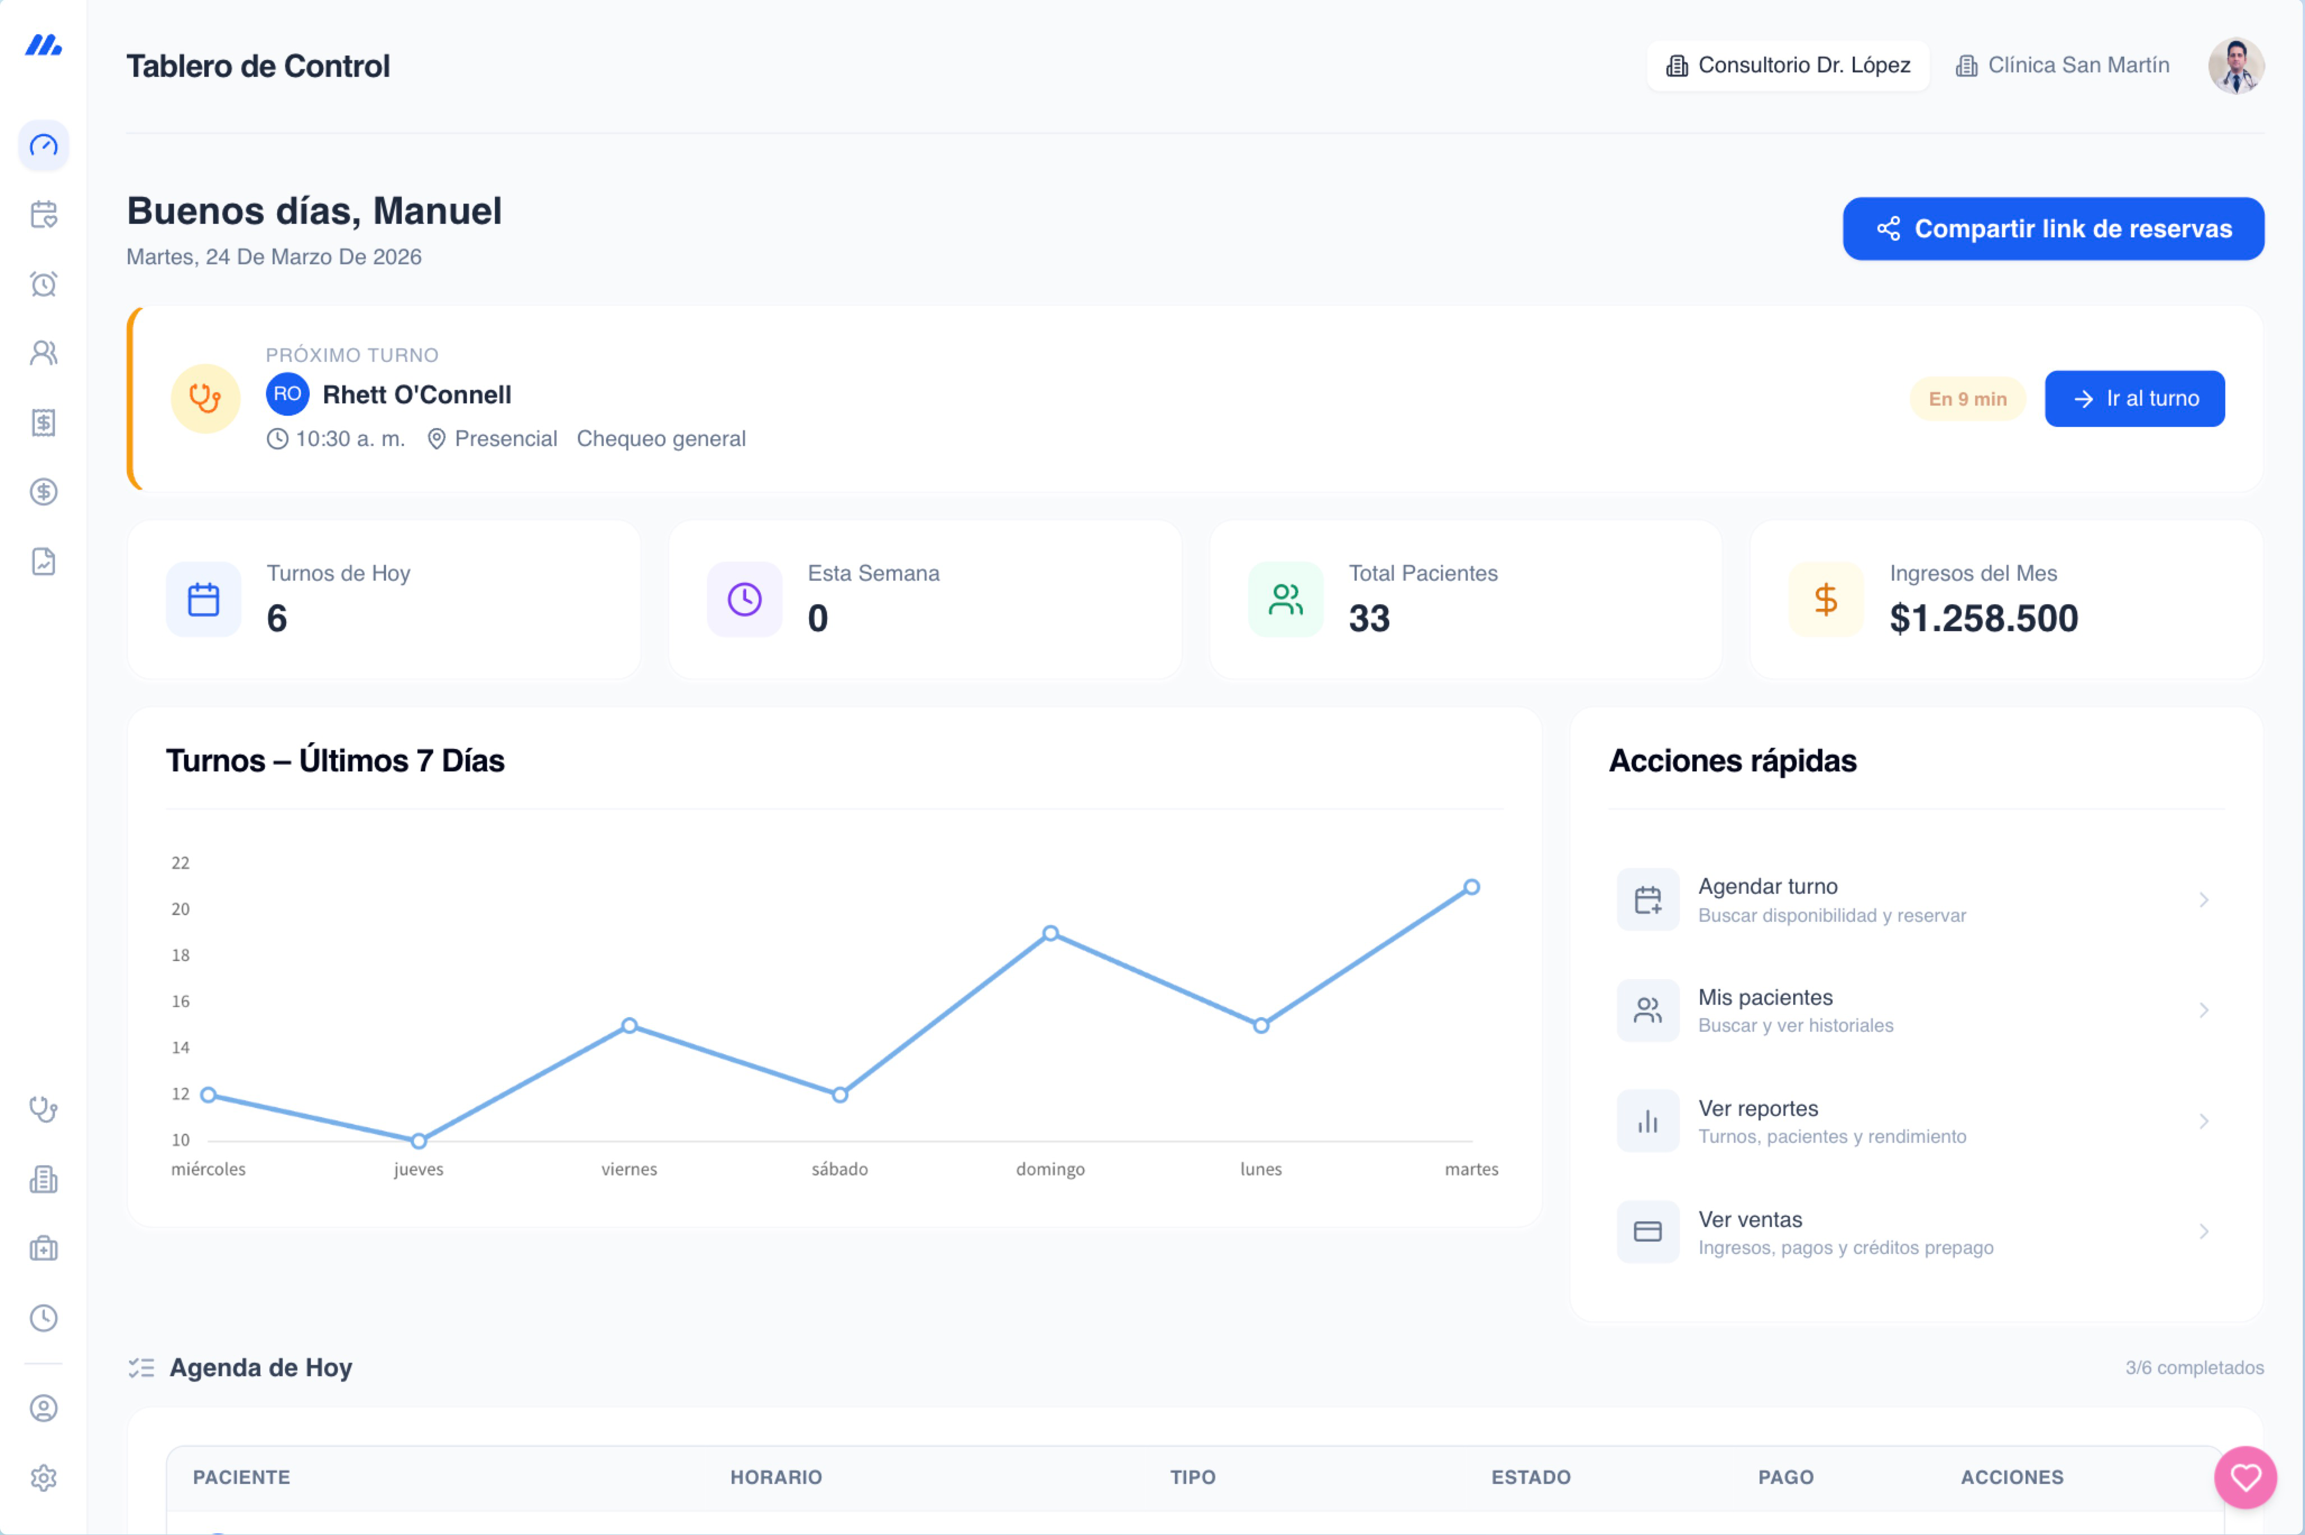
Task: Open the dashboard view in the sidebar
Action: pyautogui.click(x=44, y=145)
